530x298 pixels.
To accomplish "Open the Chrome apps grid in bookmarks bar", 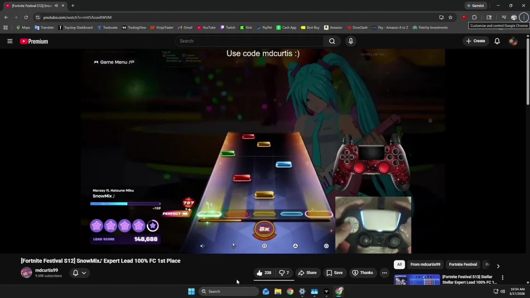I will point(5,28).
